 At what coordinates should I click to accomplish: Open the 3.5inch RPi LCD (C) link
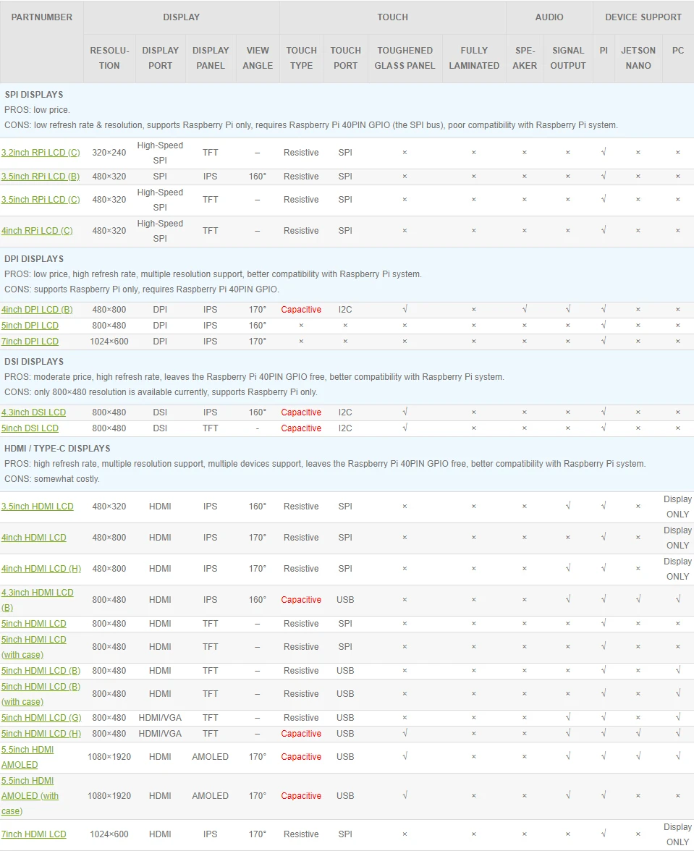[41, 200]
